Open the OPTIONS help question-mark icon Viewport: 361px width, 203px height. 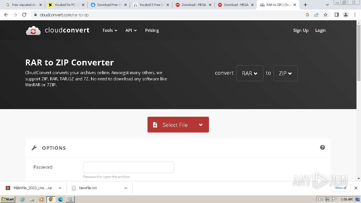[322, 147]
